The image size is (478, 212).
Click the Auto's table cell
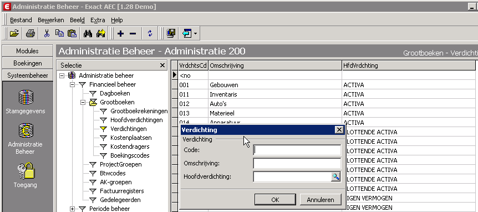(x=275, y=104)
